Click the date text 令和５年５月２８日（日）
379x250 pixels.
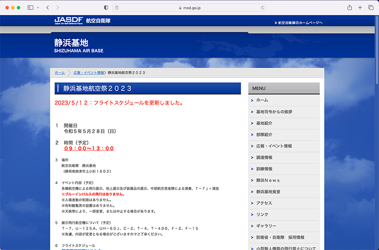[90, 132]
